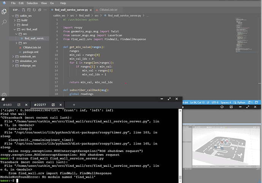Open Explorer more actions ellipsis
This screenshot has width=262, height=183.
coord(45,9)
